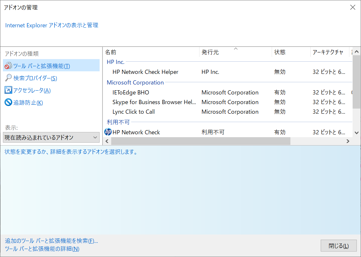Collapse the 利用不可 group header
The width and height of the screenshot is (361, 257).
click(x=118, y=122)
